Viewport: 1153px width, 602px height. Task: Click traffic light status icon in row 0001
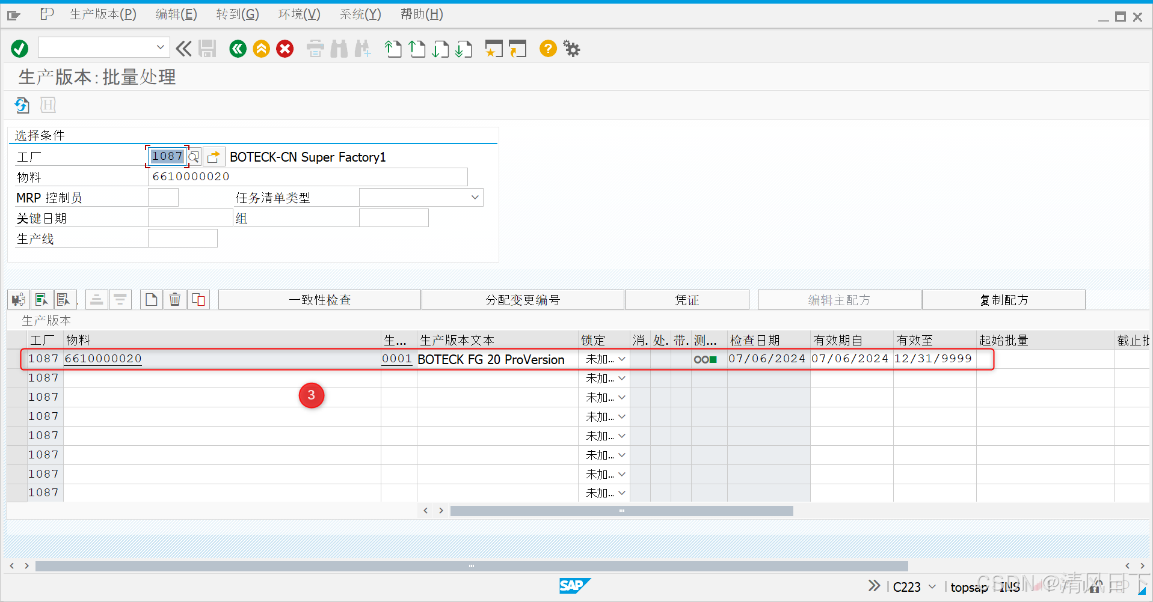706,359
